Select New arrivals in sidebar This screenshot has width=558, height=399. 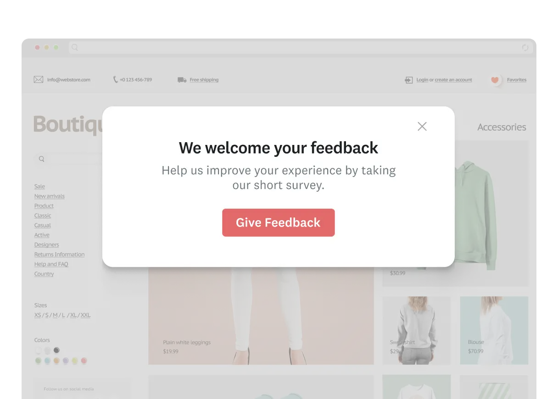[49, 196]
